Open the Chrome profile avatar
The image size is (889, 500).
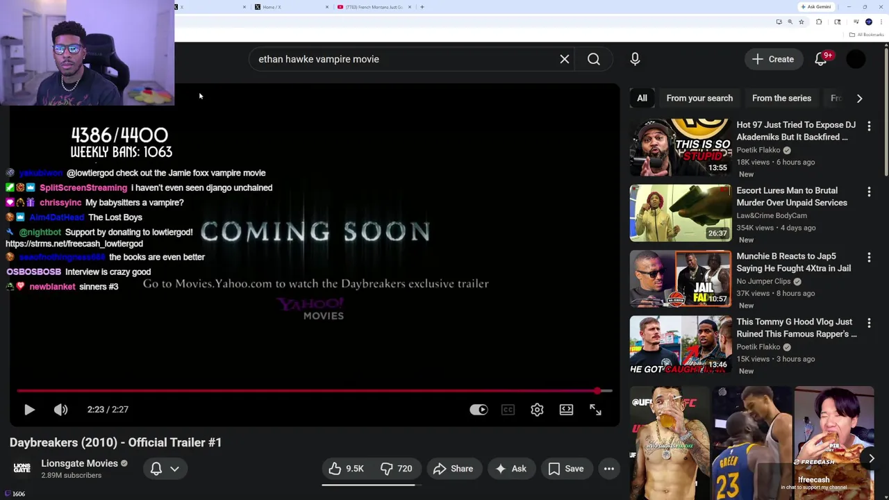869,22
